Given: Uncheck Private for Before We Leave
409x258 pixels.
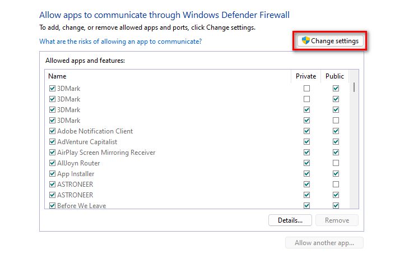Looking at the screenshot, I should (307, 206).
